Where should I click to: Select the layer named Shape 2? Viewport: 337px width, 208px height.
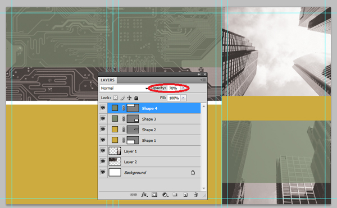[x=149, y=130]
